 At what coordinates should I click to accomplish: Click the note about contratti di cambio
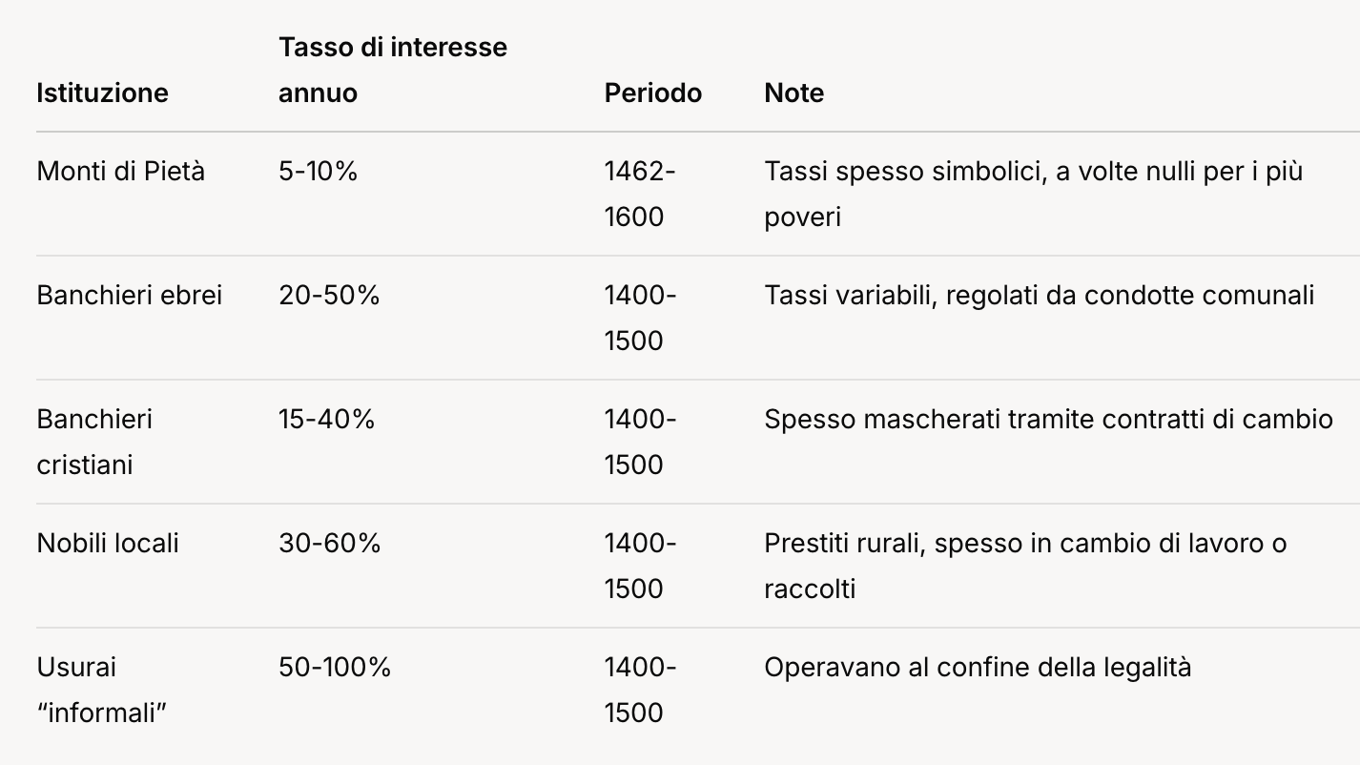tap(1048, 420)
